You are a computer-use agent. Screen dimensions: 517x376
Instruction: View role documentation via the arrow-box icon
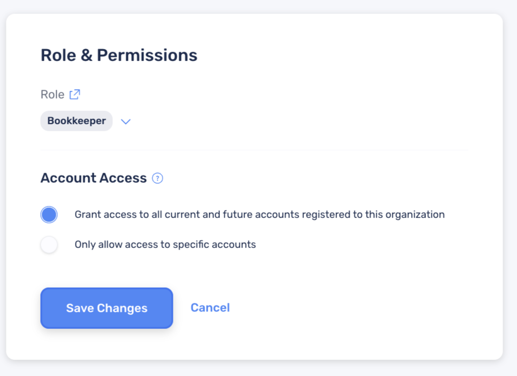point(75,94)
